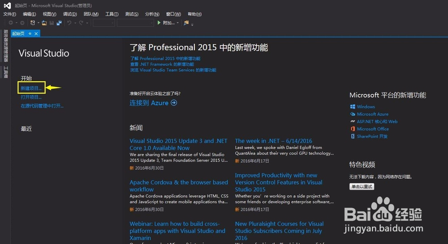Screen dimensions: 448x244
Task: Click 了解 Professional 2015 中的新增功能 link
Action: (165, 59)
